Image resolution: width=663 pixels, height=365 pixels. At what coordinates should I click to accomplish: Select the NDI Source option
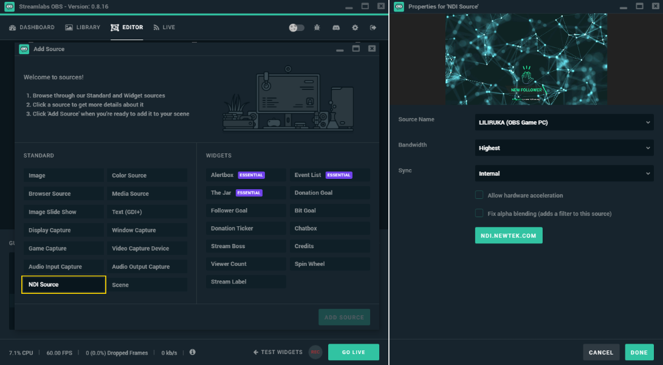click(x=63, y=285)
